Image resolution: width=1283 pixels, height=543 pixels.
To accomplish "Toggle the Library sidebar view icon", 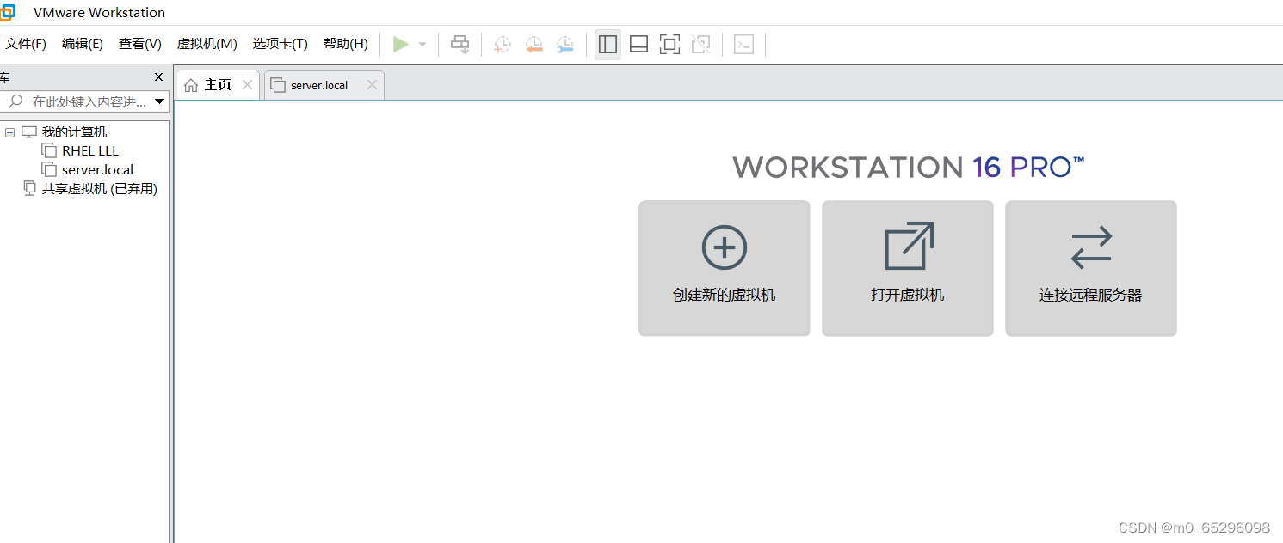I will [x=608, y=45].
